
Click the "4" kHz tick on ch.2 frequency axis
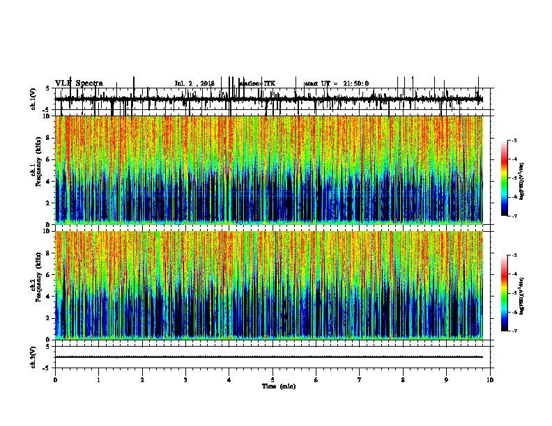pos(48,297)
